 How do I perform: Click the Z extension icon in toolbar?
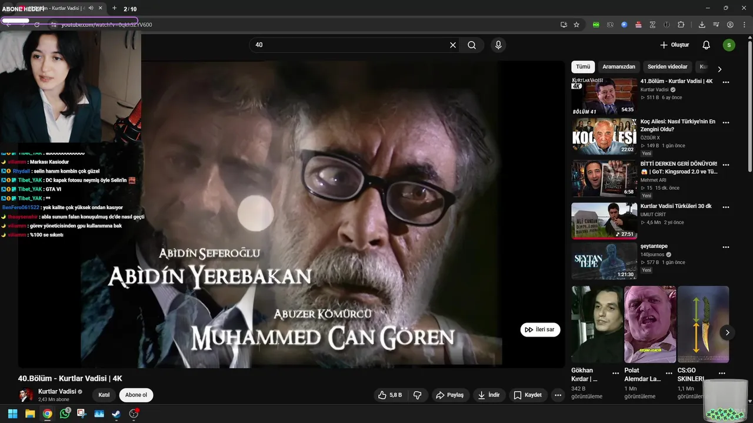652,25
